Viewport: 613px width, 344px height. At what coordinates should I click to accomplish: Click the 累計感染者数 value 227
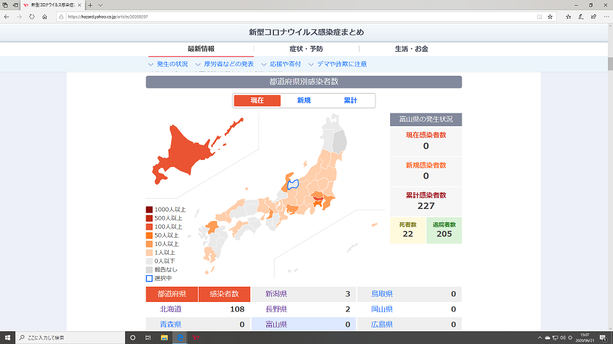tap(426, 206)
